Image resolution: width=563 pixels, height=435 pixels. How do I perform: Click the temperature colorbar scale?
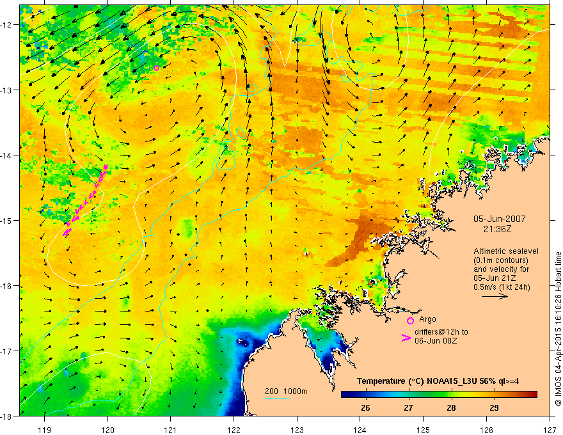click(x=439, y=395)
